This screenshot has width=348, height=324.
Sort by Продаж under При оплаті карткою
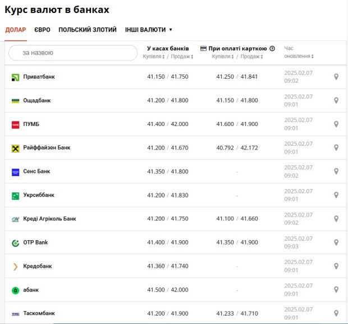click(x=251, y=56)
